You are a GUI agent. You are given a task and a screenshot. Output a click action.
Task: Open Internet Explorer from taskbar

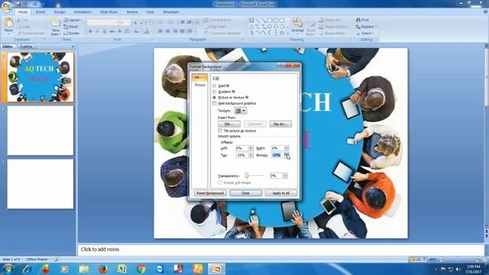[28, 269]
